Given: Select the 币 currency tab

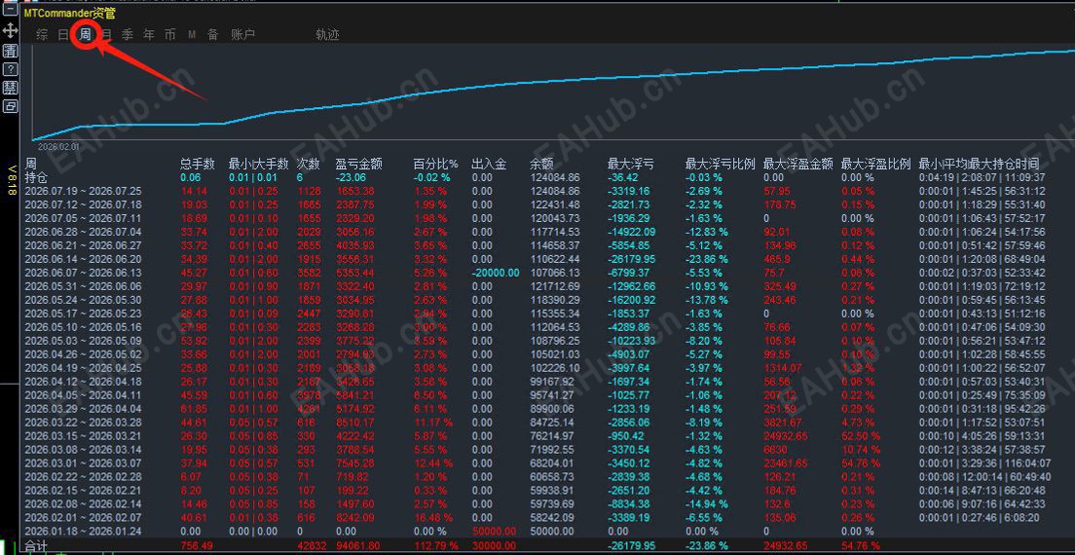Looking at the screenshot, I should pos(170,35).
